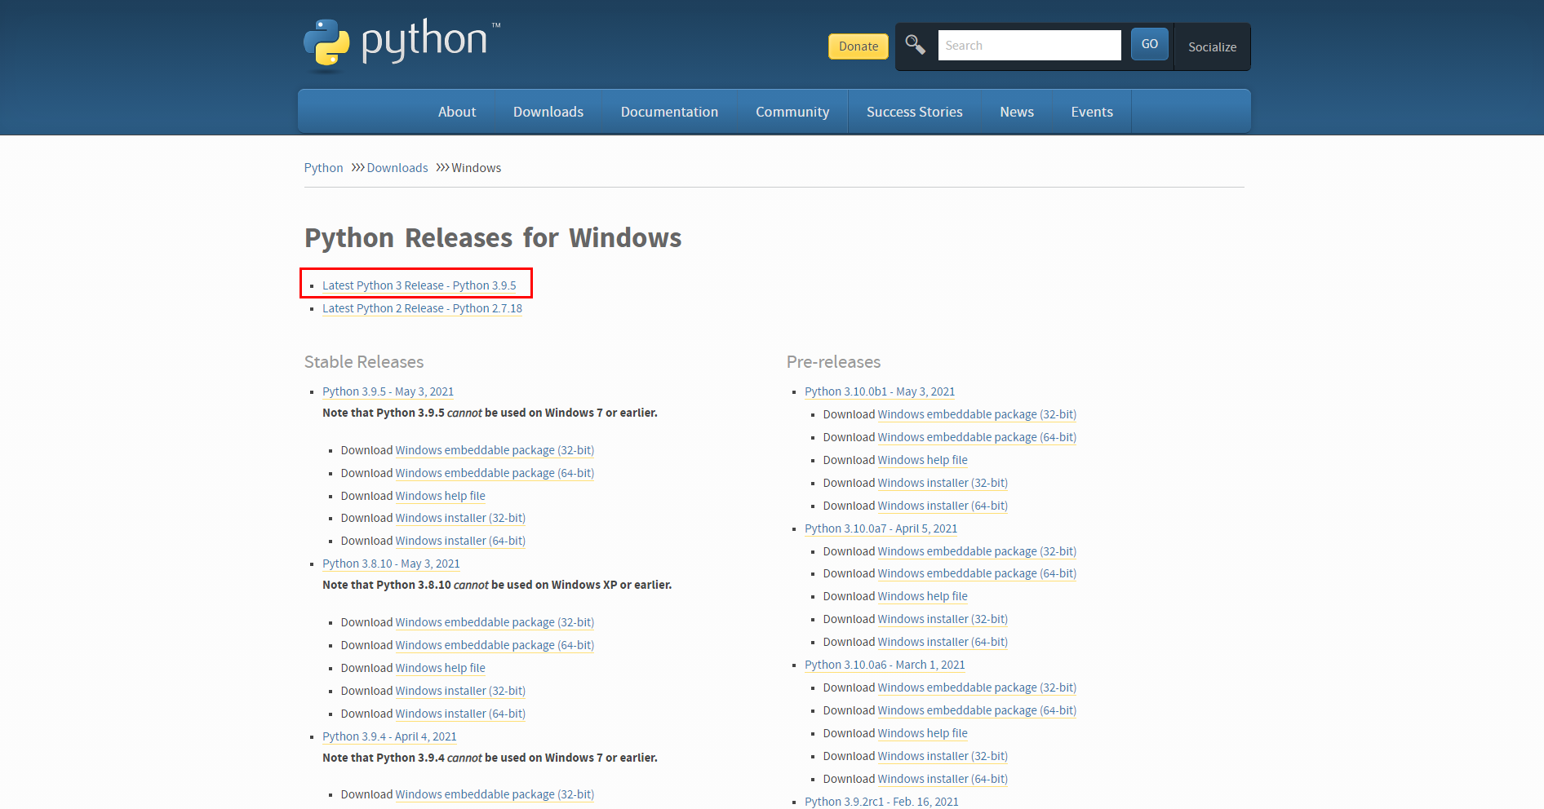
Task: Click the Pre-releases heading
Action: coord(833,362)
